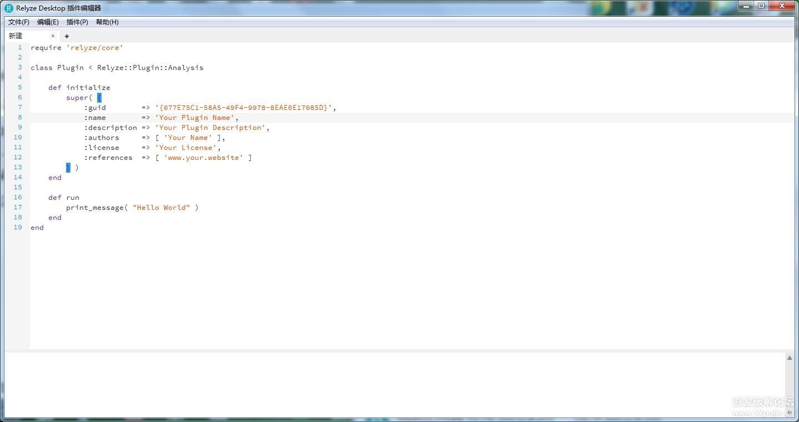
Task: Click line number 17 in the gutter
Action: point(18,208)
